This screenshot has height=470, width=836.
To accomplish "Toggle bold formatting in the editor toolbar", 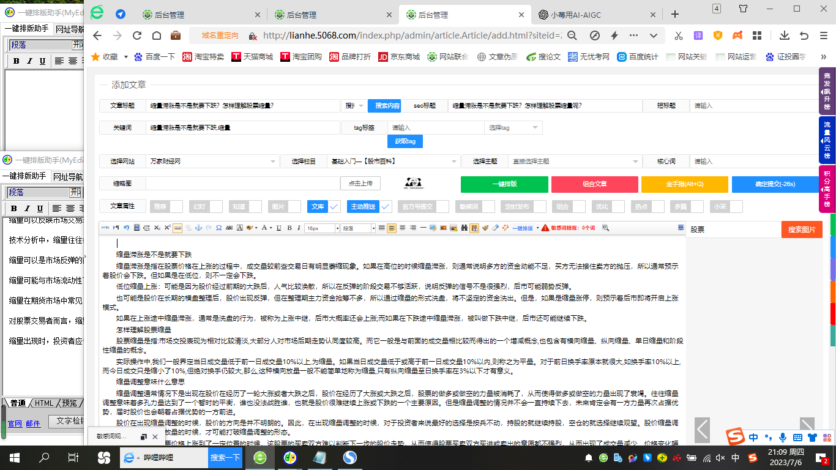I will tap(289, 228).
